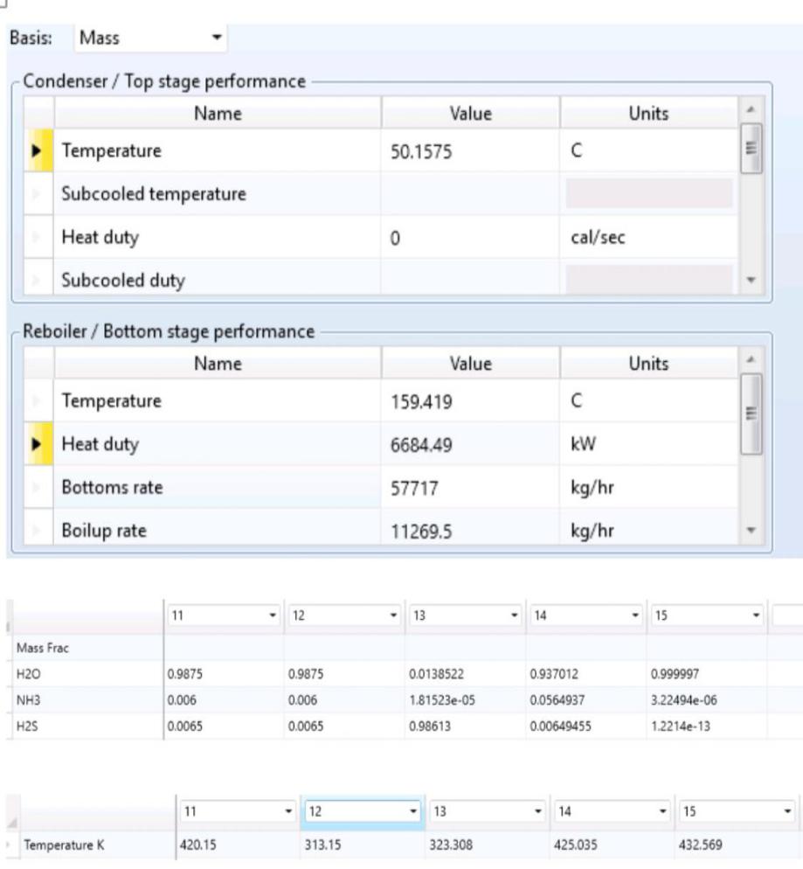Image resolution: width=803 pixels, height=869 pixels.
Task: Open the Basis Mass dropdown
Action: pyautogui.click(x=216, y=39)
